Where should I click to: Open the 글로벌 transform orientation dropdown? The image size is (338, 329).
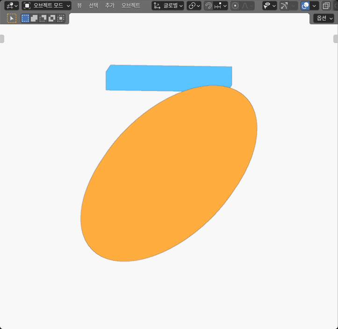pyautogui.click(x=168, y=6)
